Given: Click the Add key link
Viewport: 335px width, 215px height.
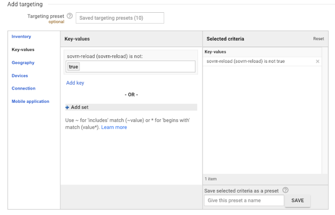Looking at the screenshot, I should (x=75, y=83).
